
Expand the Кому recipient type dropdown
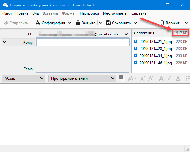coord(5,42)
